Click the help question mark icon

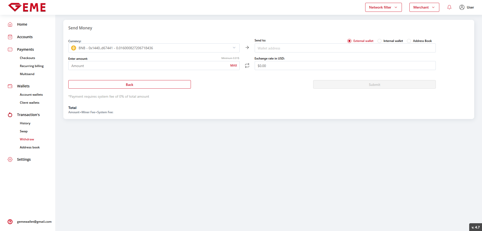pyautogui.click(x=10, y=222)
